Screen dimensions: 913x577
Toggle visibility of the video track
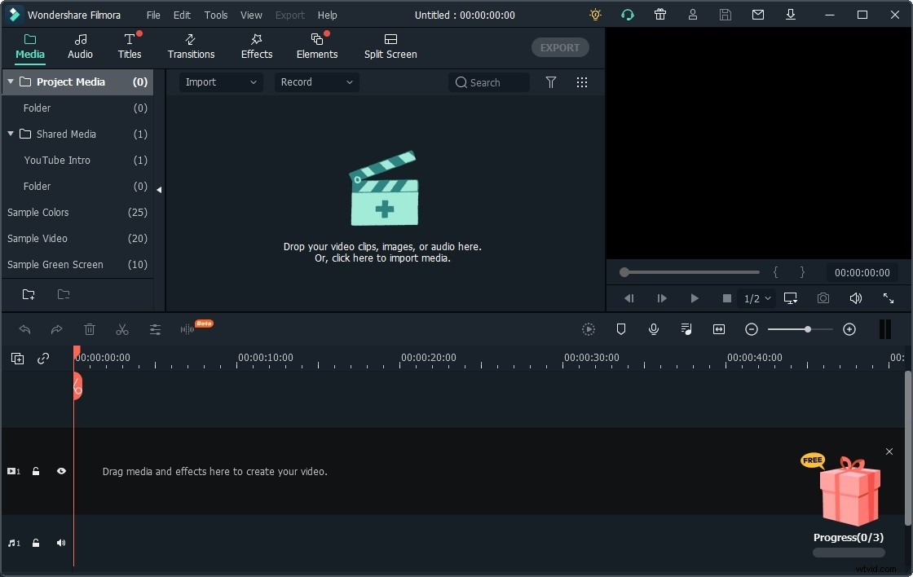pos(61,471)
